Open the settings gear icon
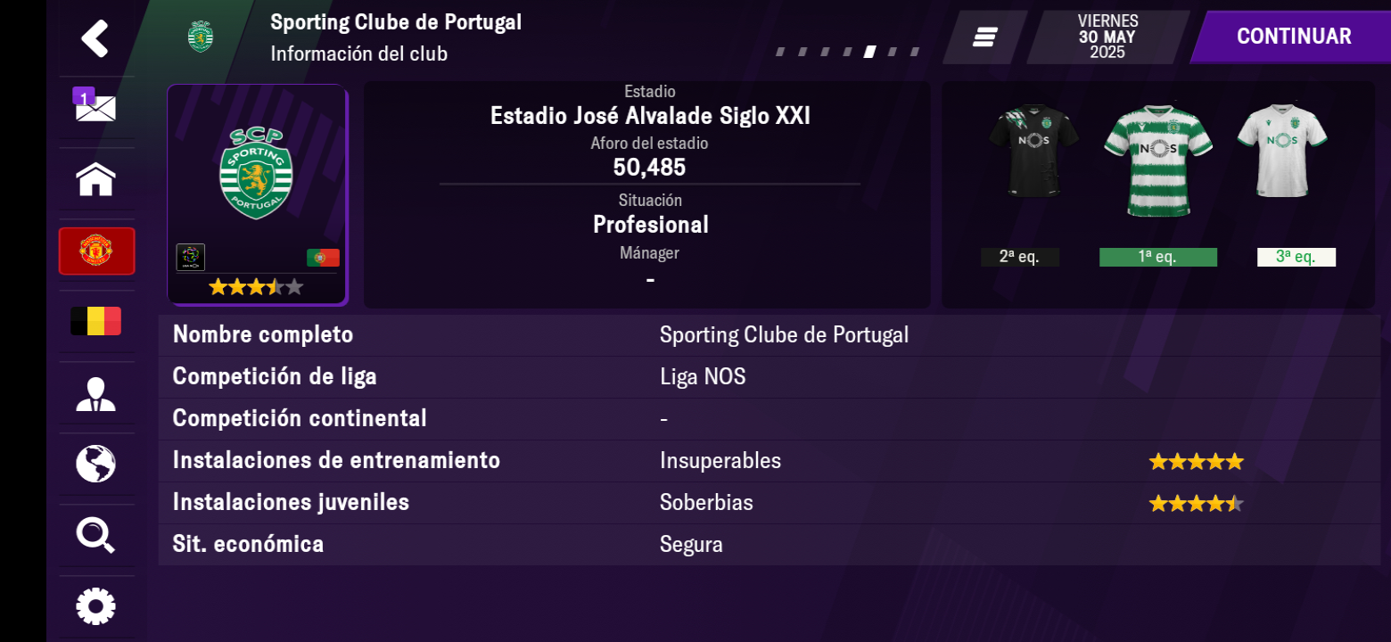Viewport: 1391px width, 642px height. (x=95, y=606)
